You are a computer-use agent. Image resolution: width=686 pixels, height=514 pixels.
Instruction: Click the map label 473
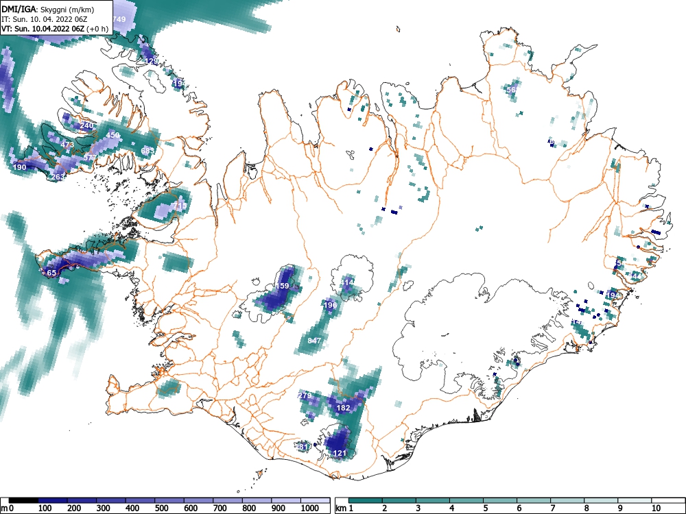(67, 145)
